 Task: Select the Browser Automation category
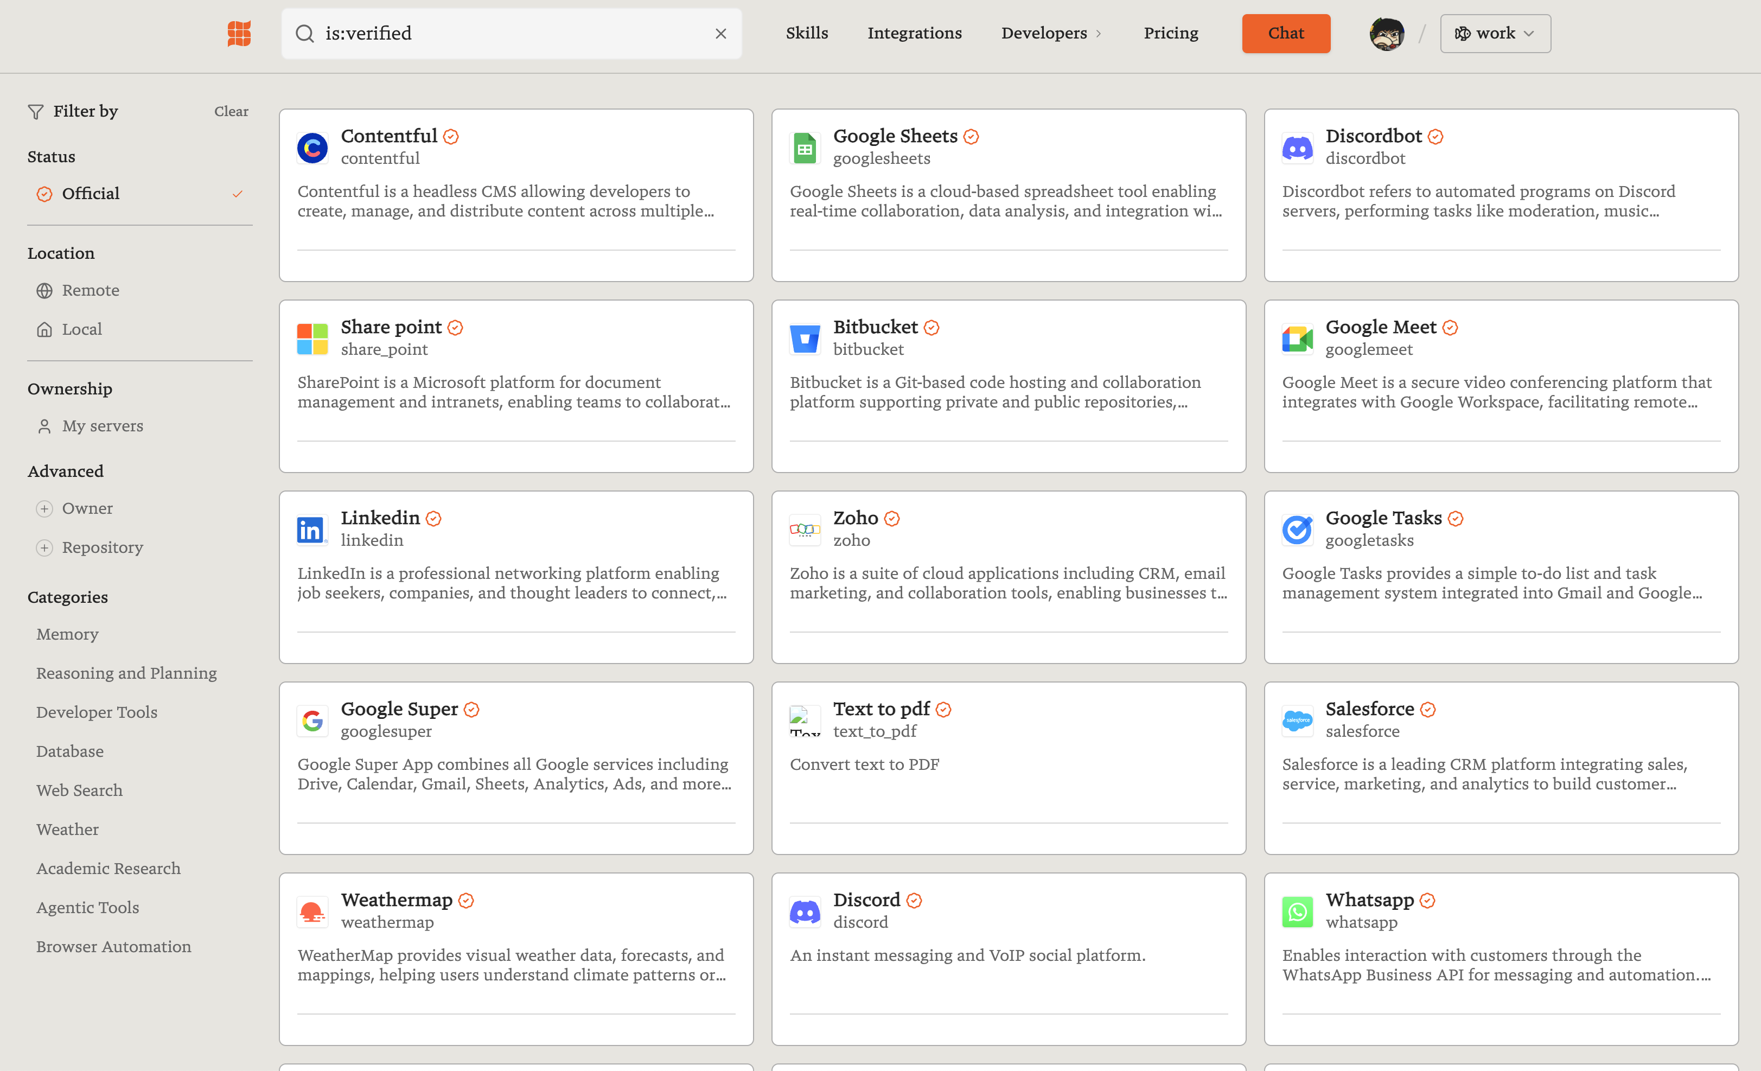(x=113, y=947)
